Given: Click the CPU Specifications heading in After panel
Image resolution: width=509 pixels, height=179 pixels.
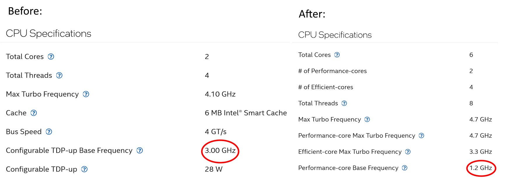Looking at the screenshot, I should (x=335, y=35).
